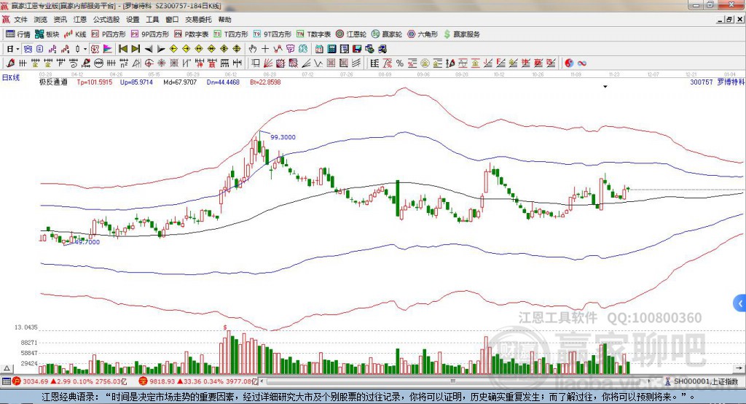Switch to the K线 chart view
The image size is (746, 404).
click(x=75, y=34)
